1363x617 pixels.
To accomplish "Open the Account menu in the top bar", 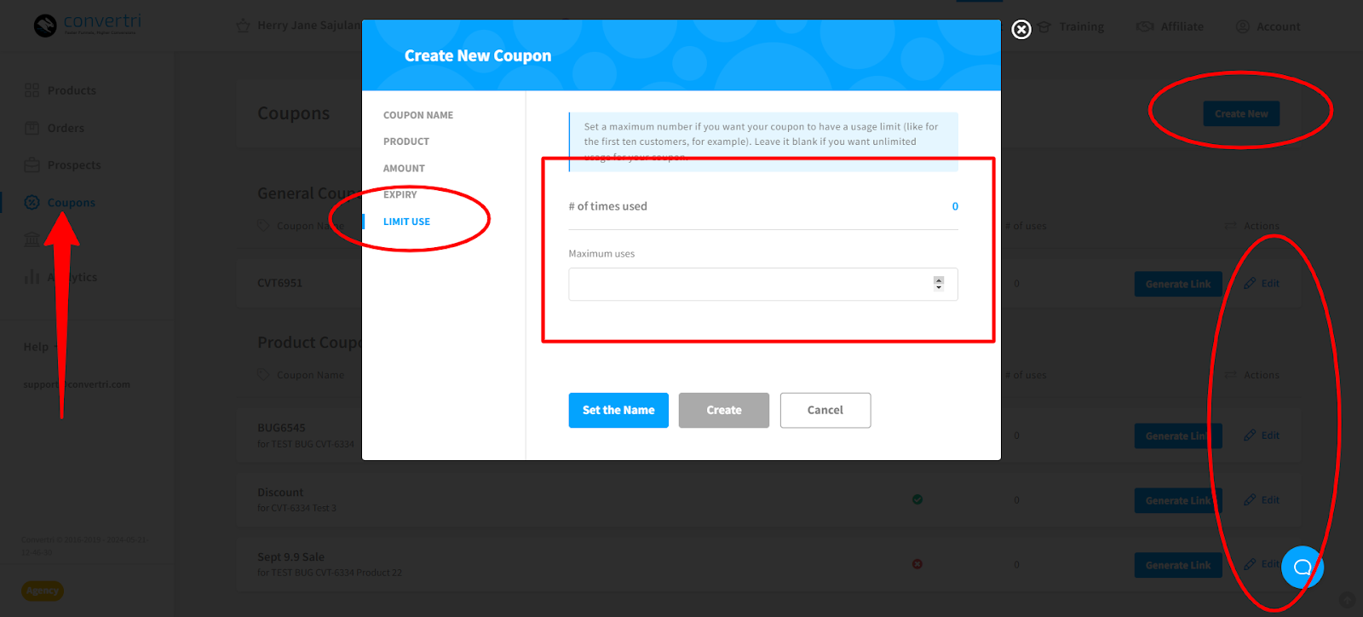I will pos(1278,26).
